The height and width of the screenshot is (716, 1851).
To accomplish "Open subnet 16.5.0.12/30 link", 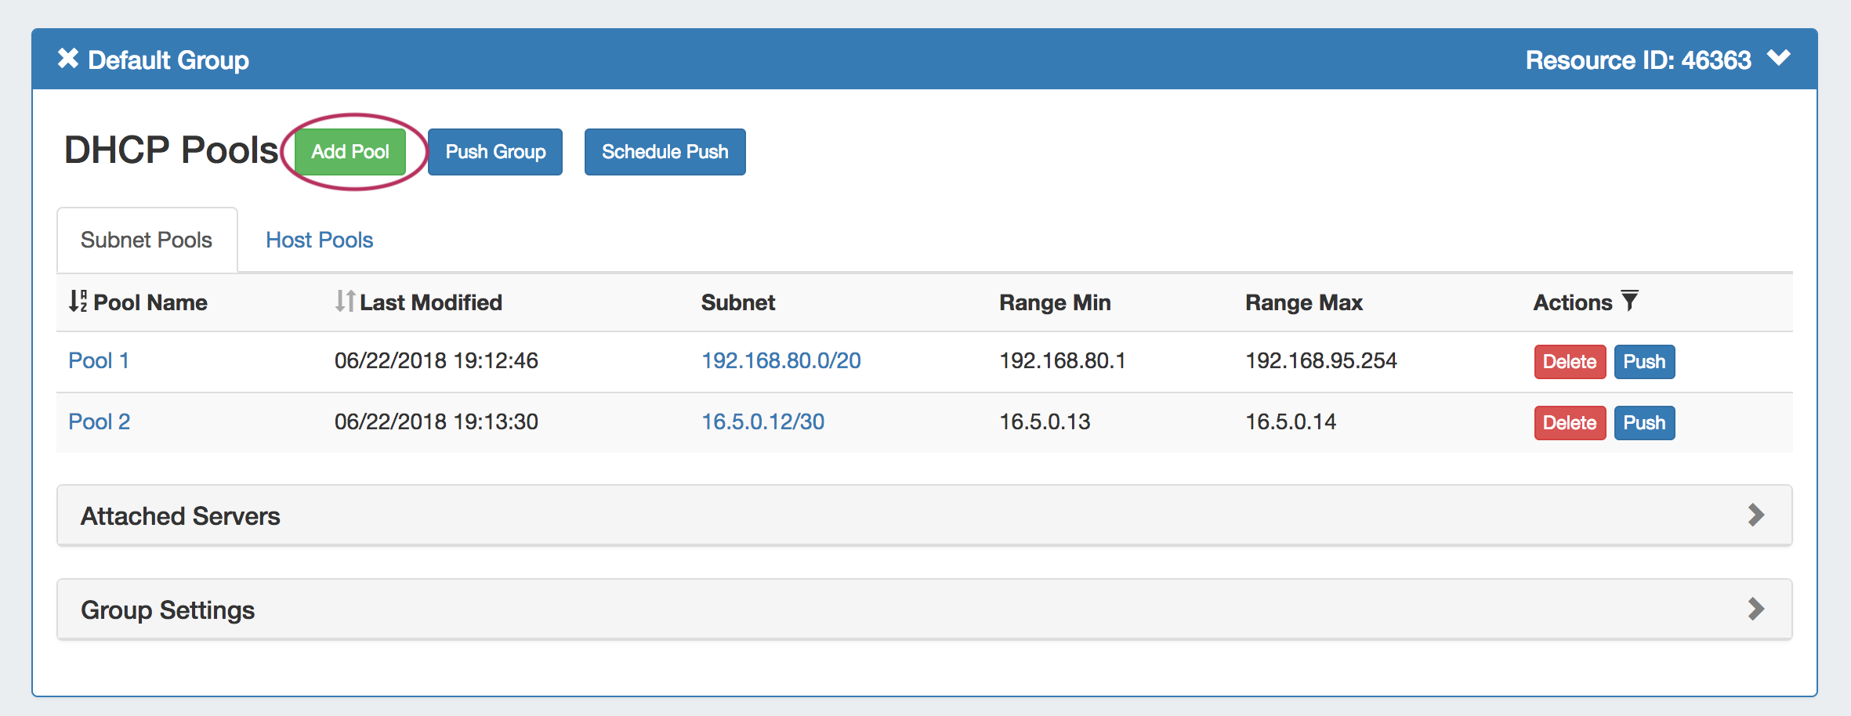I will click(x=762, y=422).
